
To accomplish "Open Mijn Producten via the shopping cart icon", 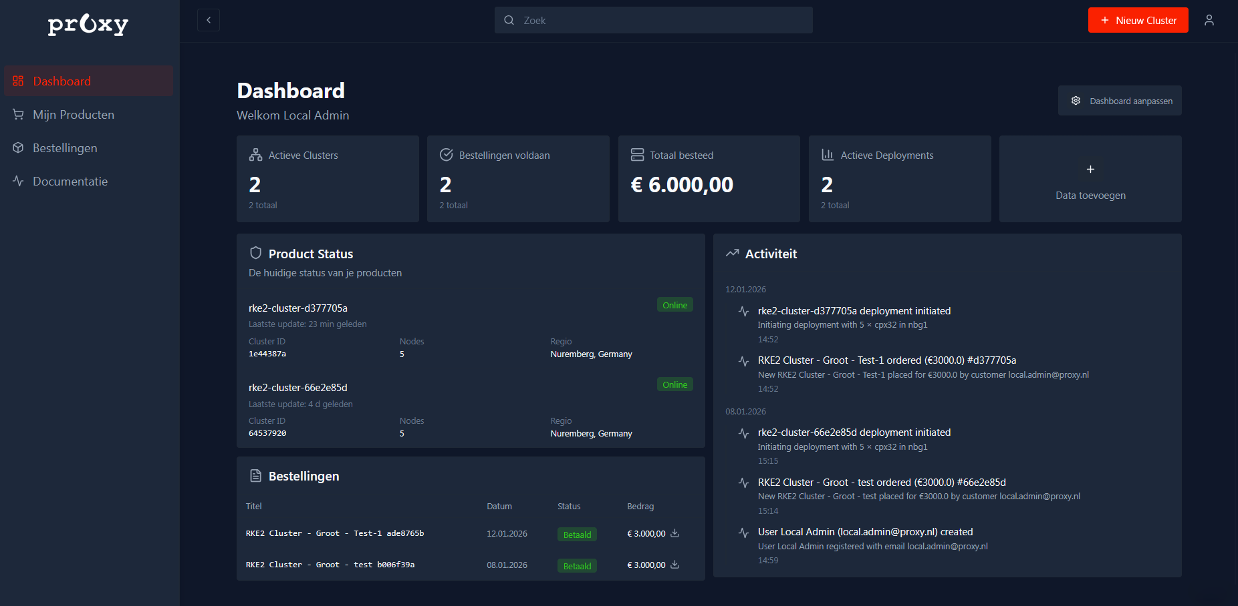I will tap(18, 114).
